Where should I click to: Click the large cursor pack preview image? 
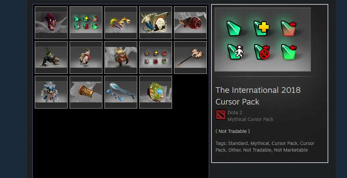(x=262, y=39)
